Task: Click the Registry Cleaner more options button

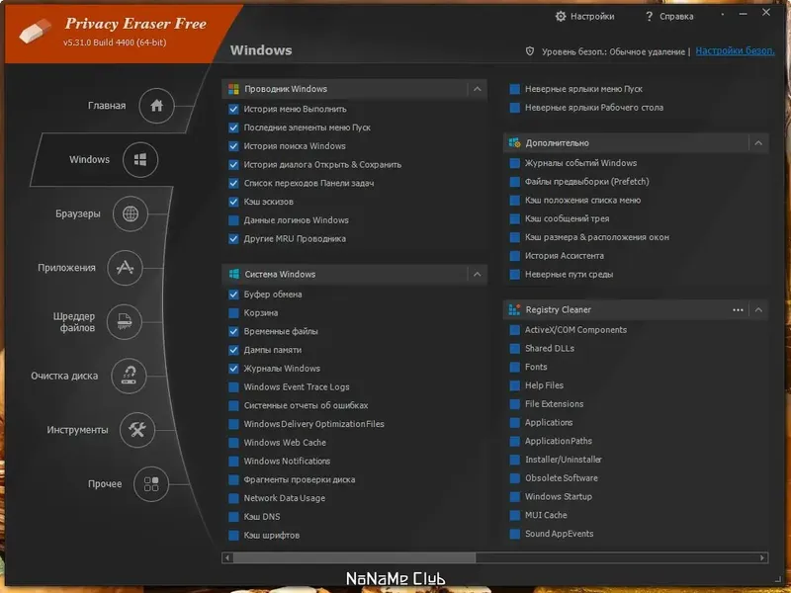Action: (738, 309)
